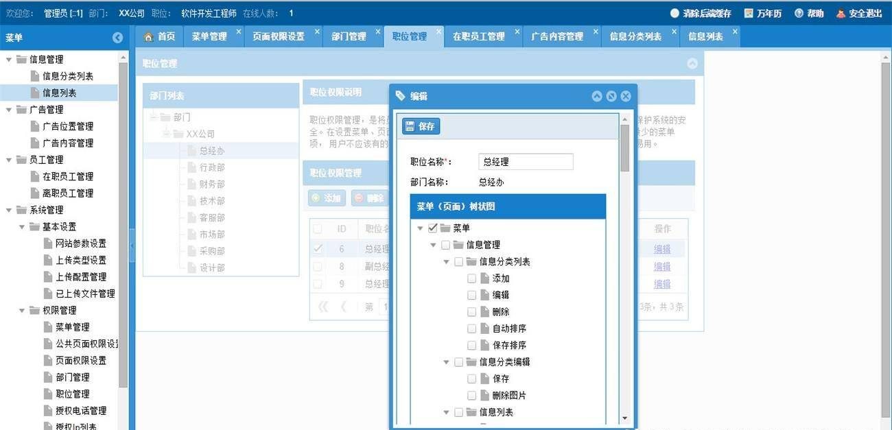Click the 编辑 link in row ID 9
Screen dimensions: 892x430
(x=662, y=283)
